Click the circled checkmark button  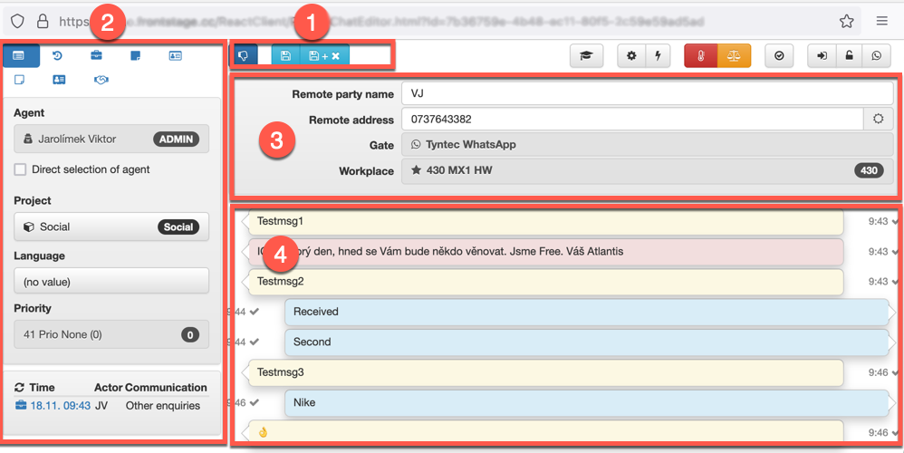click(x=780, y=56)
